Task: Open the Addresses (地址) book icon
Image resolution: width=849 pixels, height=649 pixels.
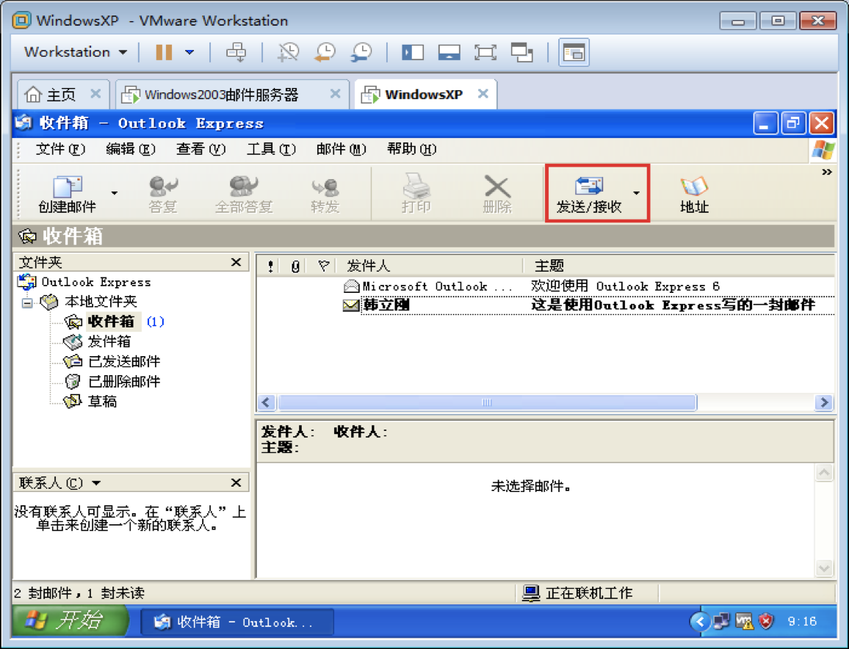Action: click(x=694, y=194)
